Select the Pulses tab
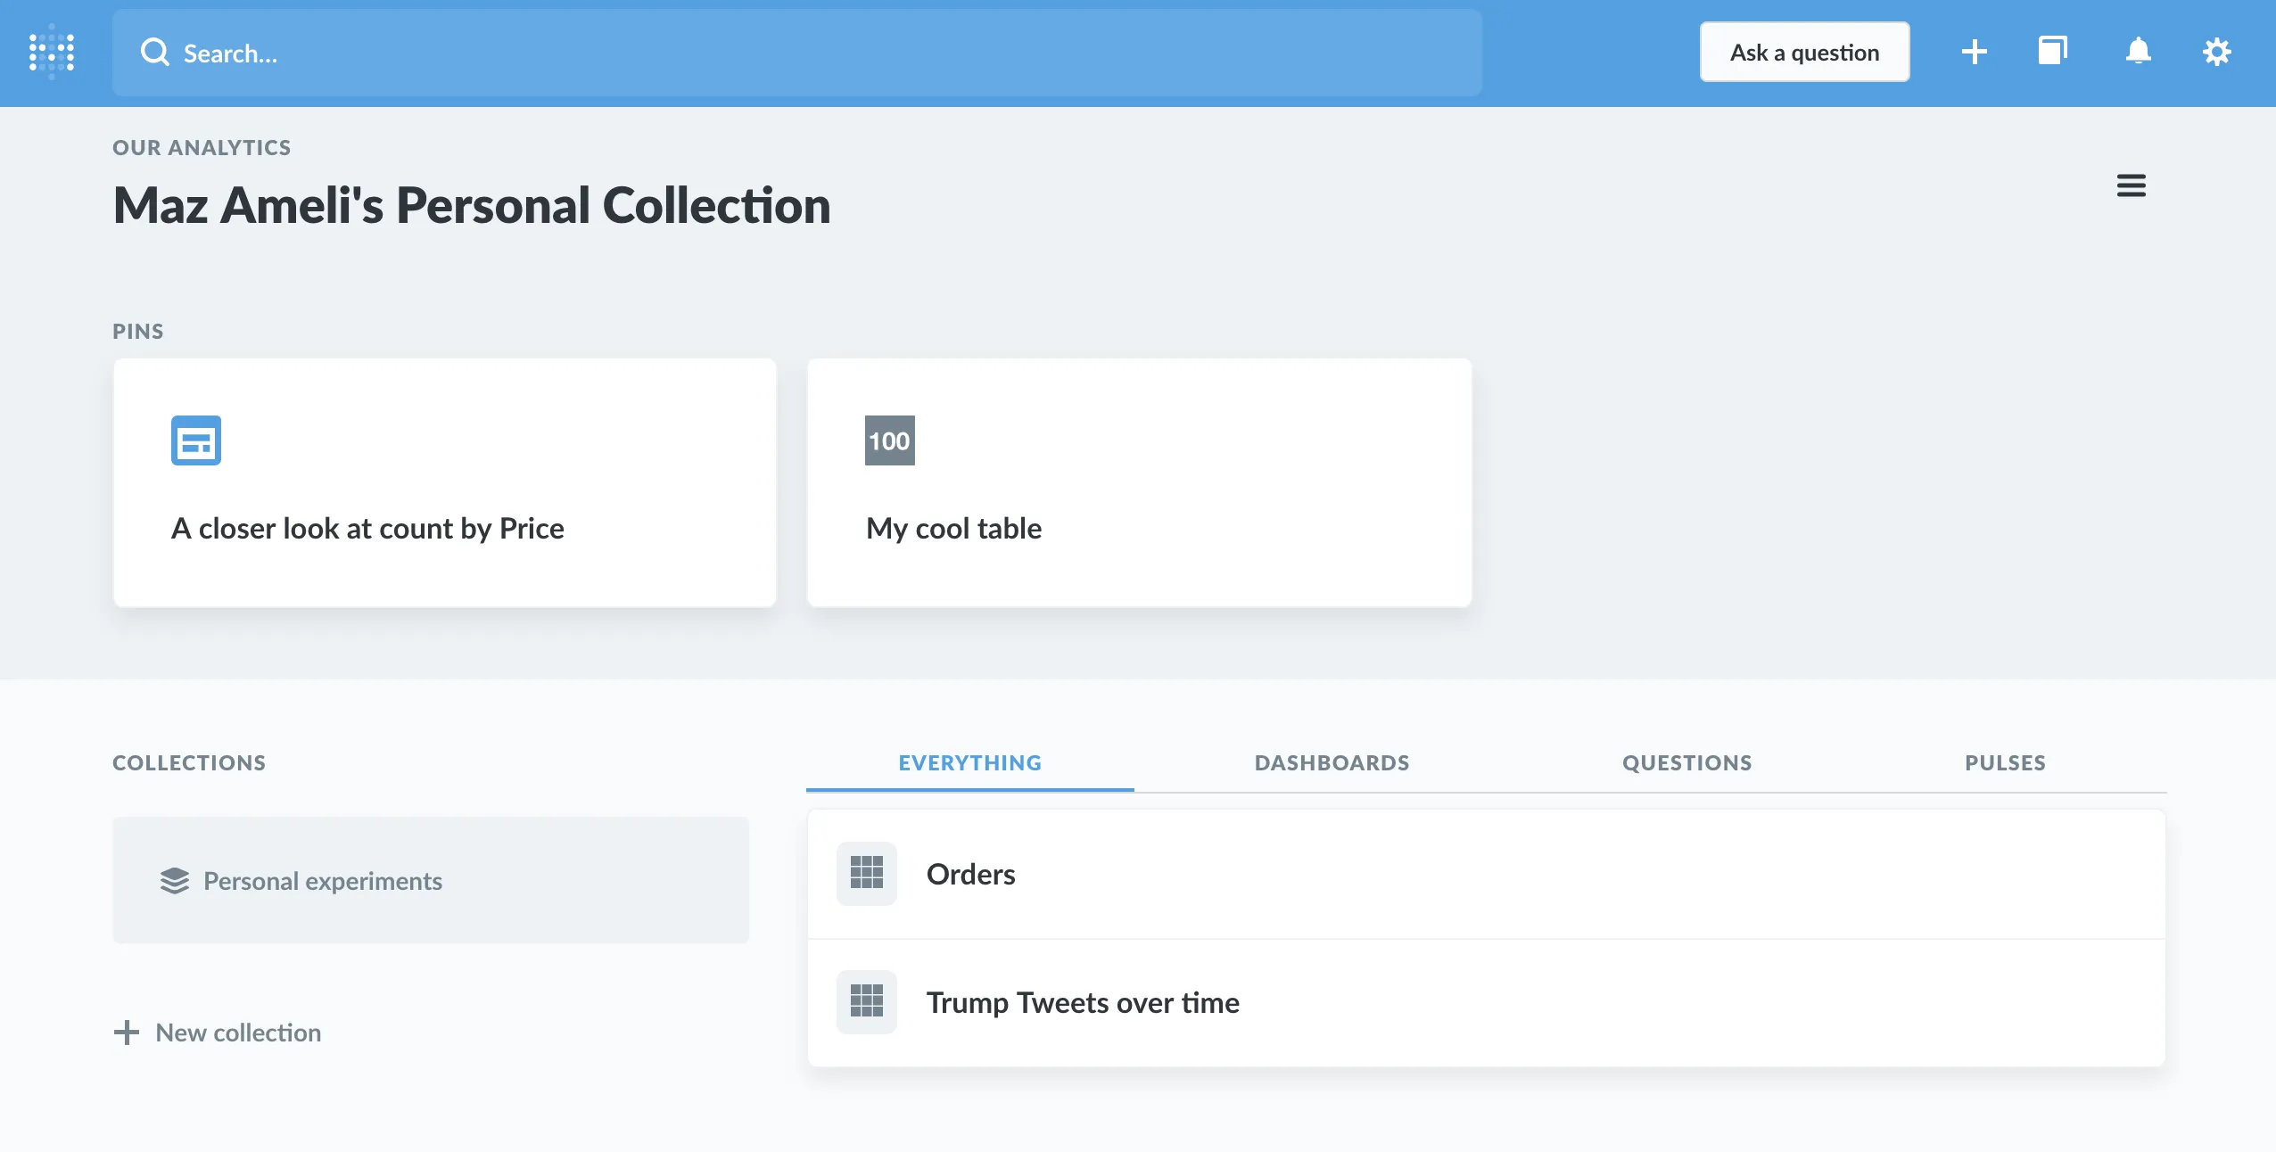This screenshot has width=2276, height=1152. [x=2005, y=763]
